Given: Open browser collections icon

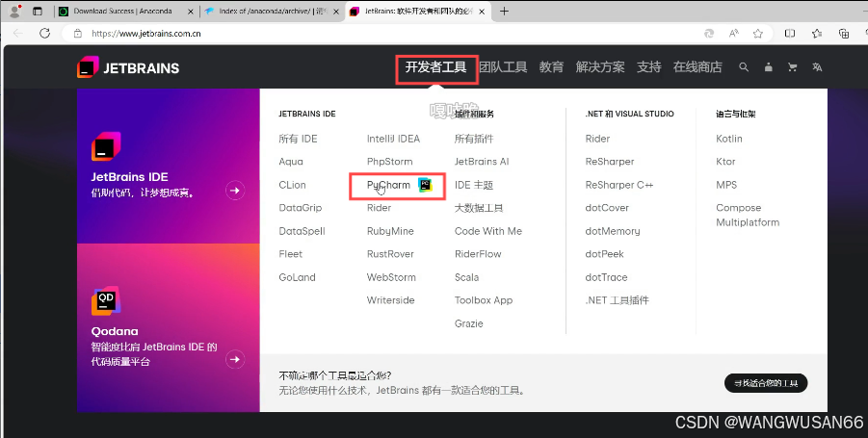Looking at the screenshot, I should point(844,33).
